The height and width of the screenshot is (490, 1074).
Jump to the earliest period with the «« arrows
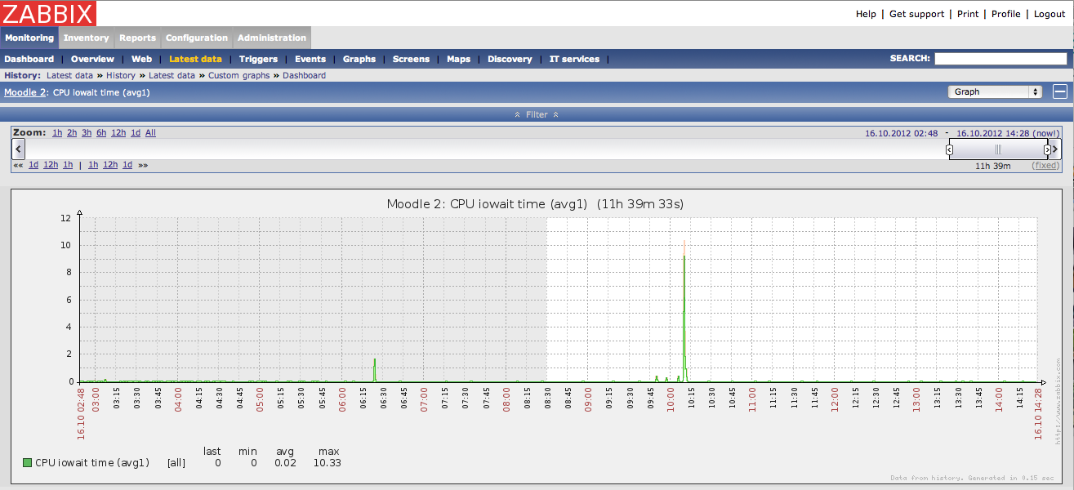point(18,165)
